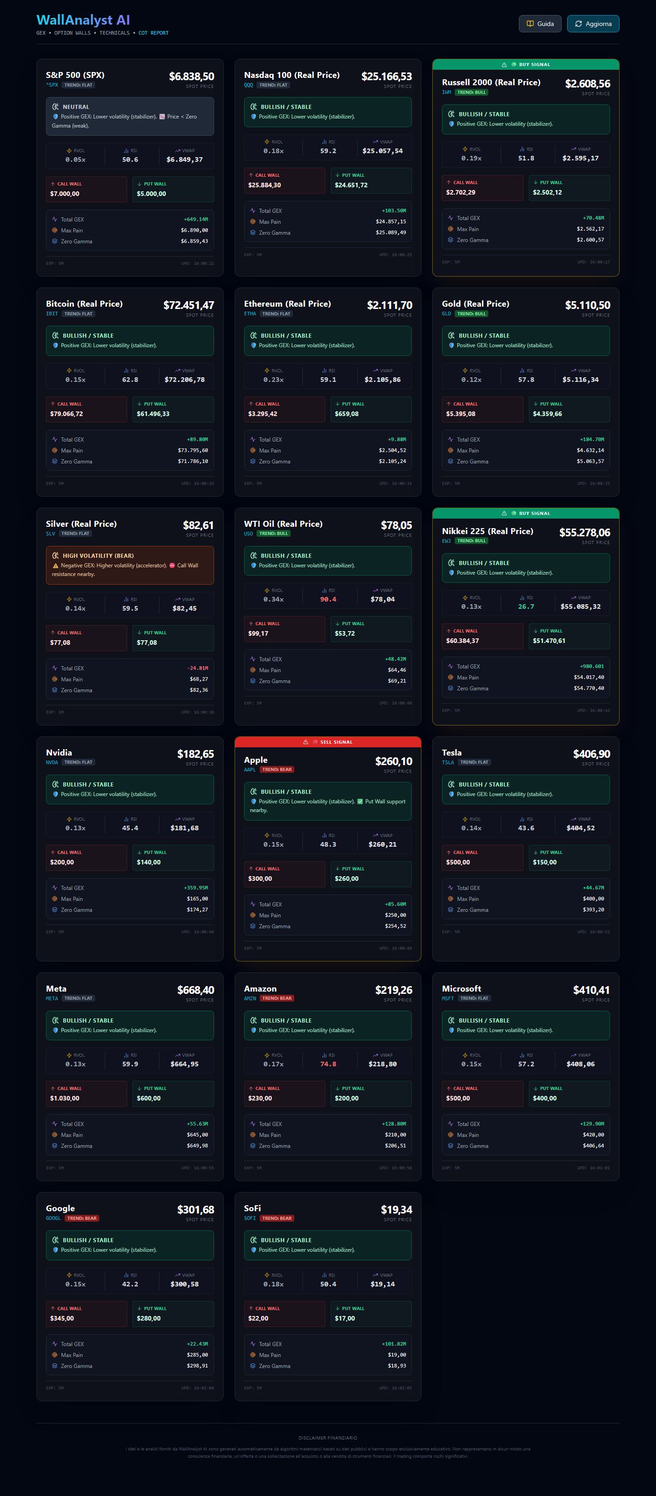Click the Russell 2000 Buy Signal banner
The width and height of the screenshot is (656, 1496).
pyautogui.click(x=525, y=64)
